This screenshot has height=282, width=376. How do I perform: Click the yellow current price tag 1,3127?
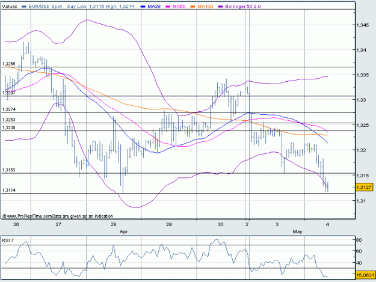364,187
